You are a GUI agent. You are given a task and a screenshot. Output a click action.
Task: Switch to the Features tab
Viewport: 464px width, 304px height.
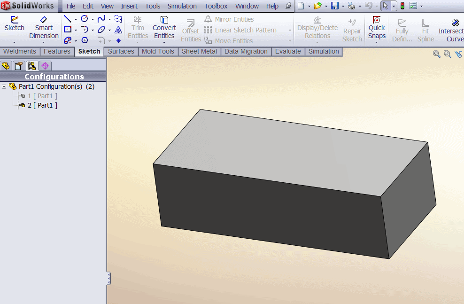tap(57, 51)
